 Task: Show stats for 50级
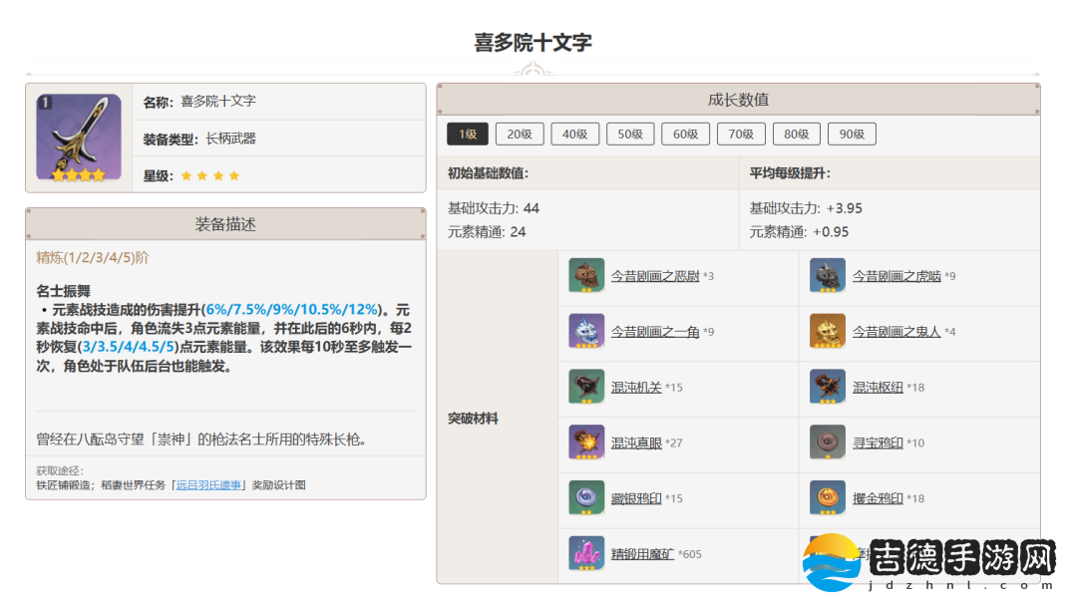click(x=630, y=135)
